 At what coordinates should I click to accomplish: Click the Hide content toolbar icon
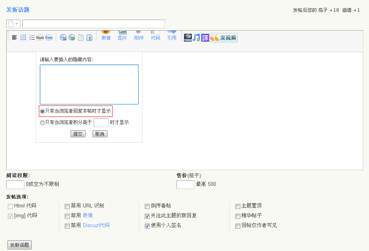coord(40,37)
